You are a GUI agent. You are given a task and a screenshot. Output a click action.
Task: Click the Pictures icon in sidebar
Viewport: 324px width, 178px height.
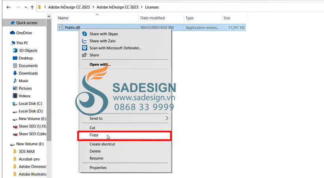point(15,88)
